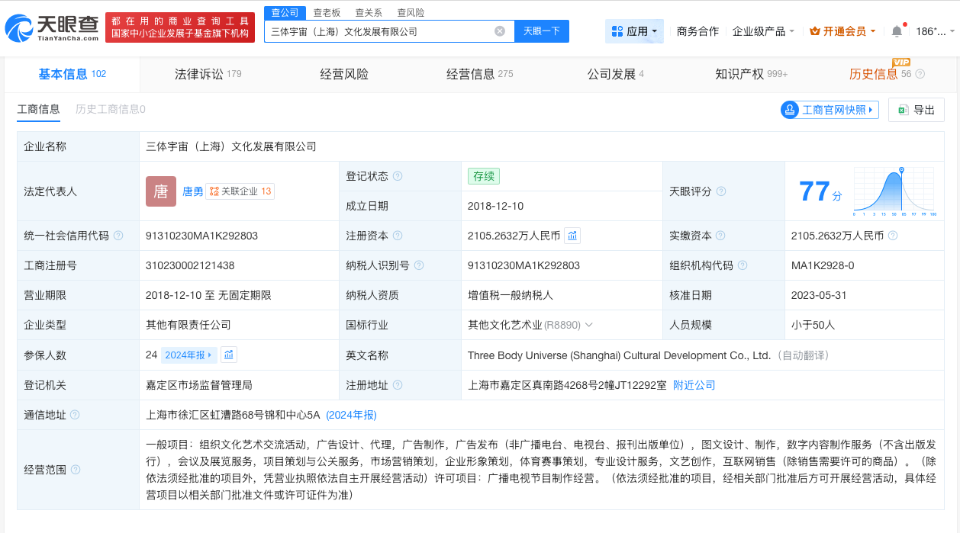The width and height of the screenshot is (960, 533).
Task: Click the 工商官网快照 person icon
Action: (x=790, y=110)
